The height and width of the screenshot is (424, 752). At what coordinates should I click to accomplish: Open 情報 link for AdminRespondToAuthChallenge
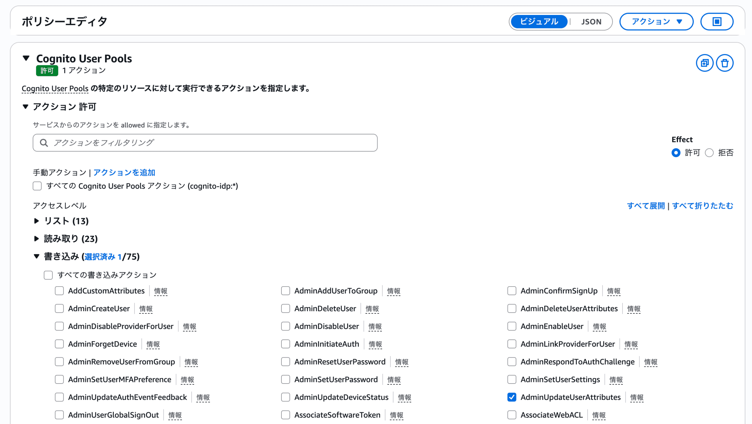point(650,362)
